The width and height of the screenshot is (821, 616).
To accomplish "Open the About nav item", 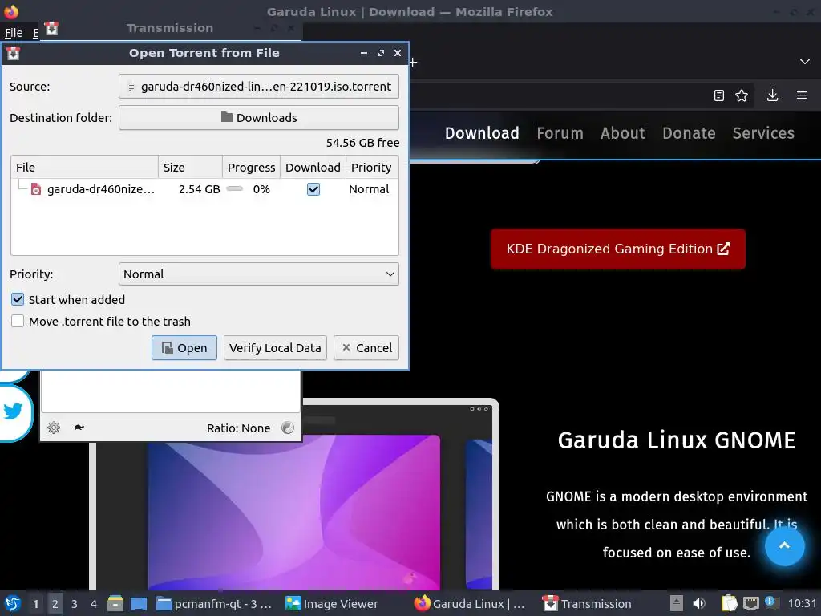I will pyautogui.click(x=622, y=133).
